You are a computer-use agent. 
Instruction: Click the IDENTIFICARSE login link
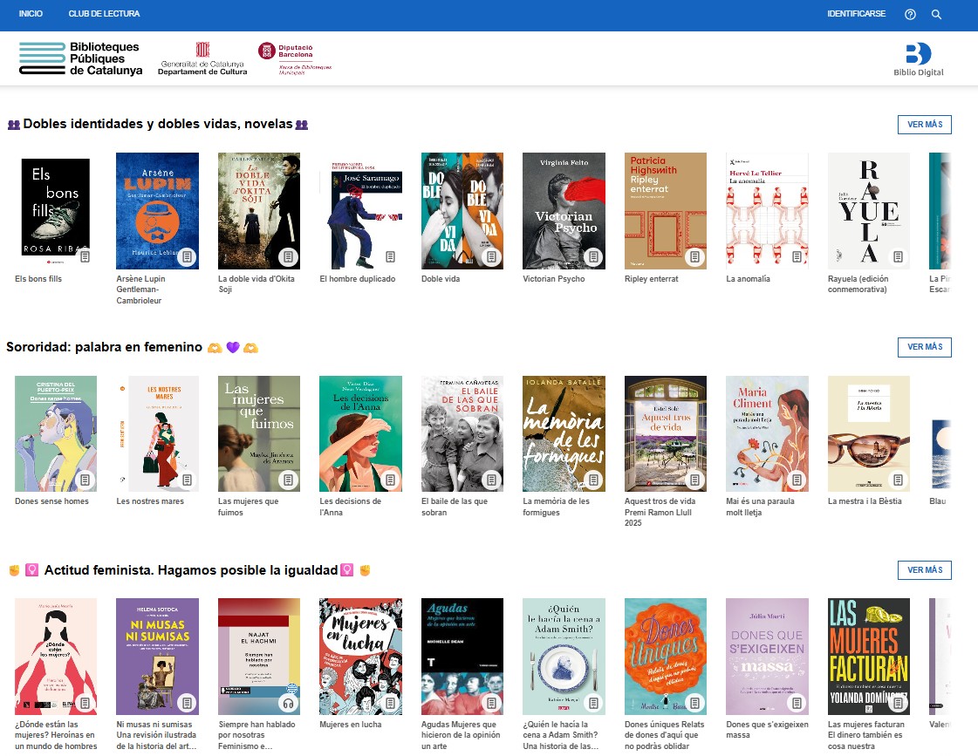(856, 14)
